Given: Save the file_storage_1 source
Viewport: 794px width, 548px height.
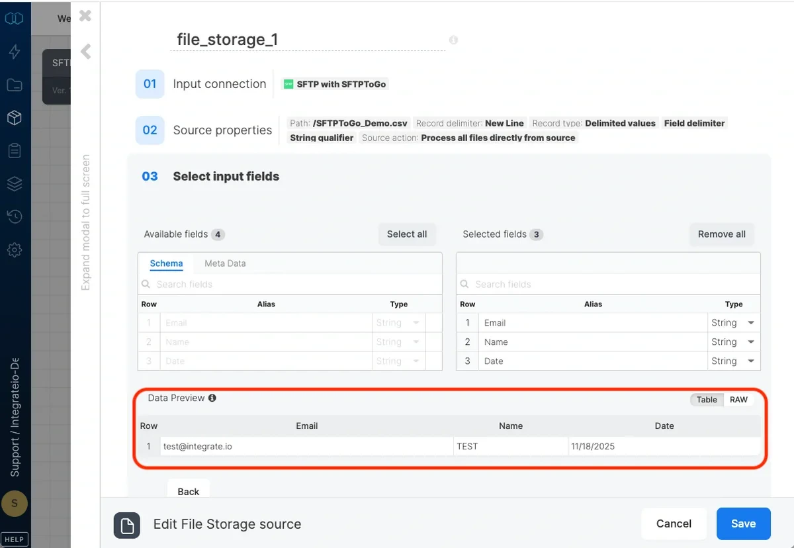Looking at the screenshot, I should pos(743,524).
